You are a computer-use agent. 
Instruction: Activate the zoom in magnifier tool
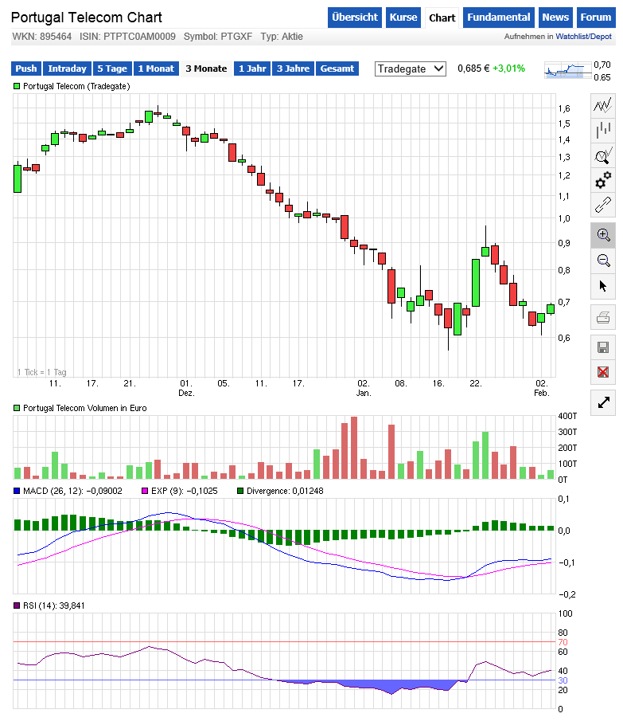(602, 235)
